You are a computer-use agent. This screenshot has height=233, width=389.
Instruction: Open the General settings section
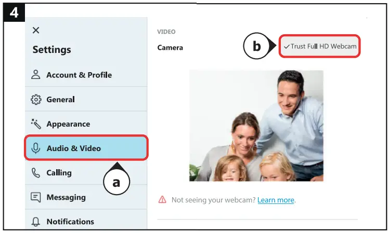86,99
